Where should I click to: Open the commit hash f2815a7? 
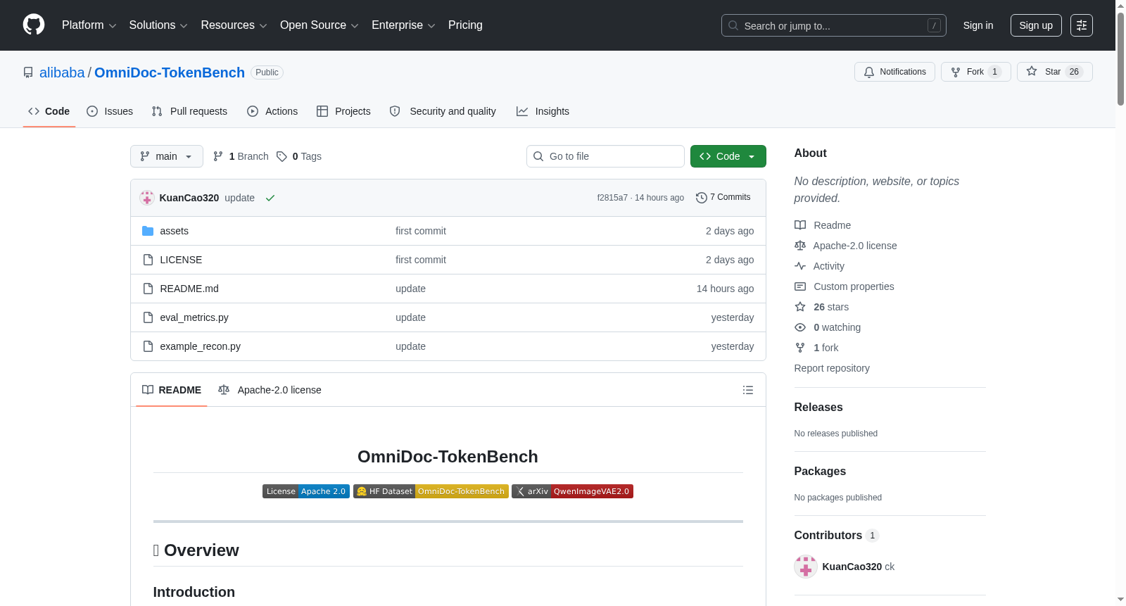pos(612,198)
